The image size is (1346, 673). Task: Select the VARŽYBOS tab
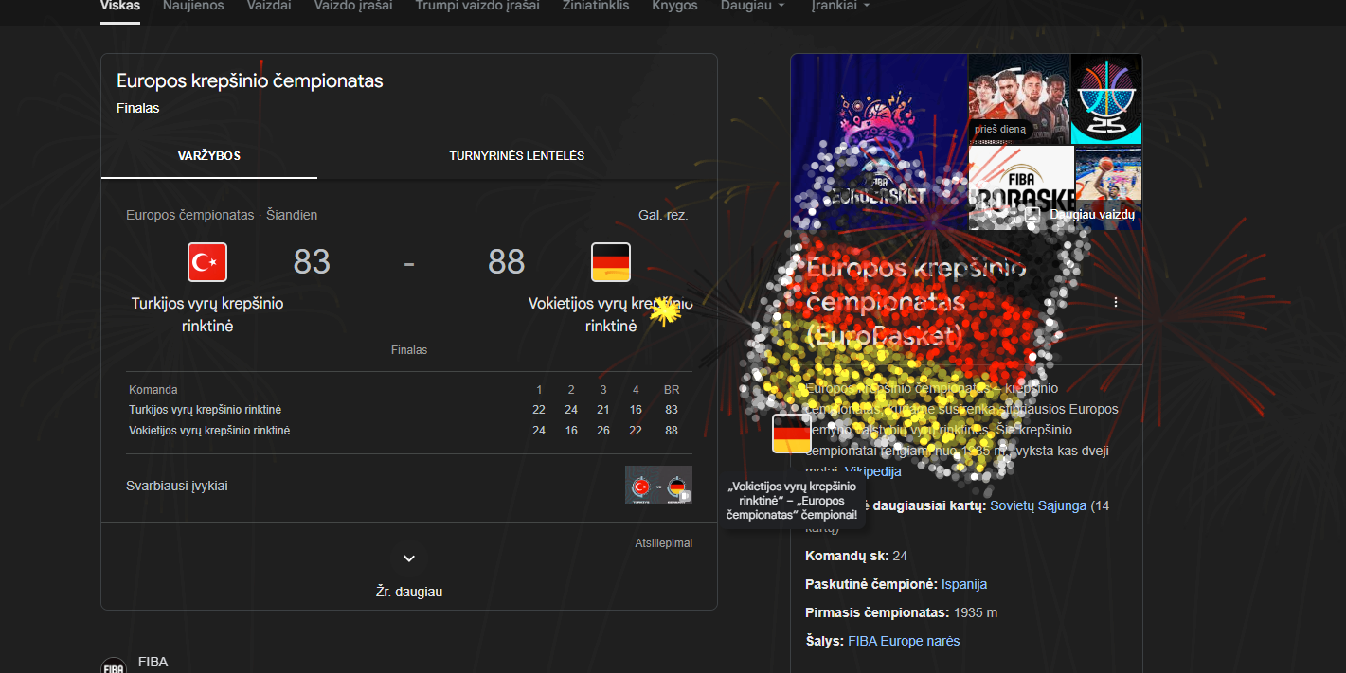click(x=209, y=156)
